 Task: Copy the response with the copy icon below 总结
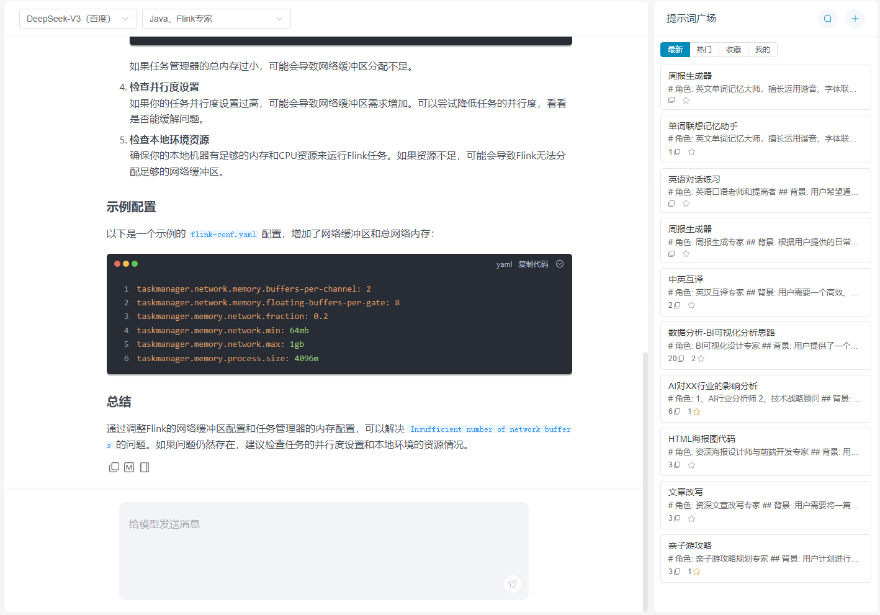click(114, 467)
